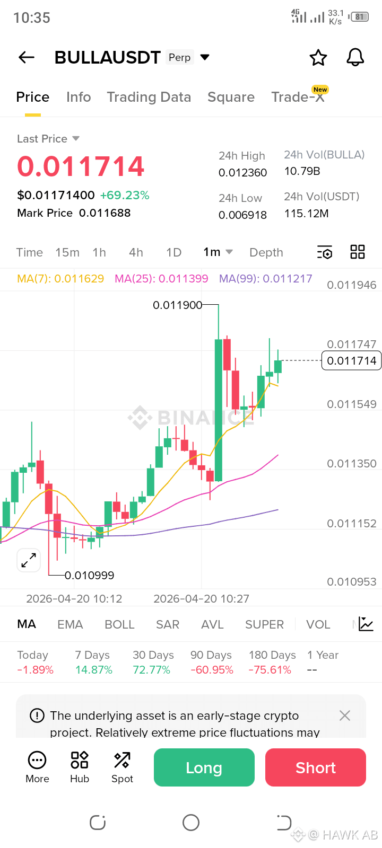
Task: Tap Android recent apps button
Action: point(98,823)
